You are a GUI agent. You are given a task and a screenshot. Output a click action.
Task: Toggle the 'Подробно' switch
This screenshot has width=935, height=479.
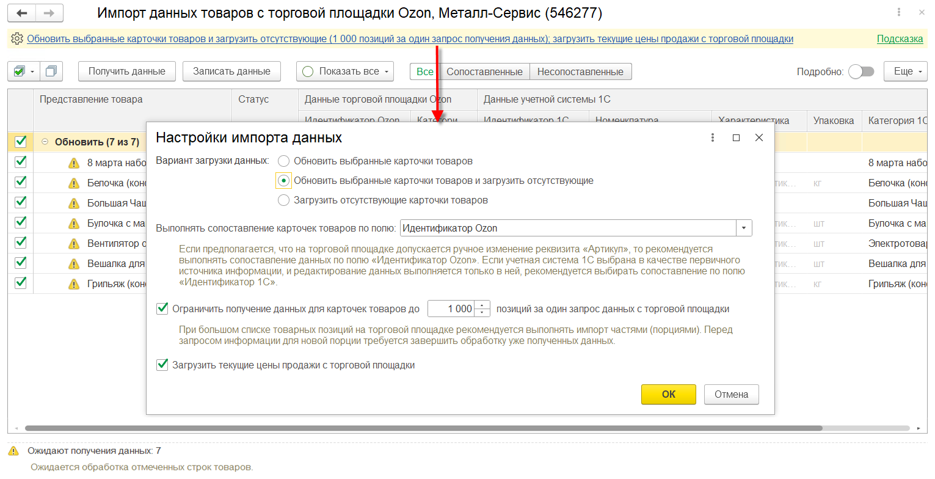click(x=861, y=71)
